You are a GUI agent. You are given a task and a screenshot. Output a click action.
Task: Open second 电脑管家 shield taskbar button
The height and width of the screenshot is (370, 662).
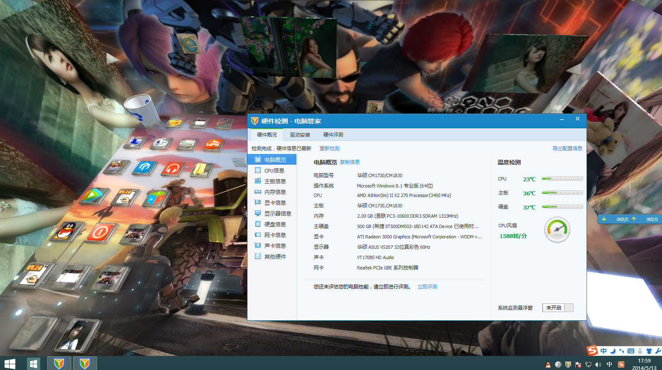[x=85, y=363]
